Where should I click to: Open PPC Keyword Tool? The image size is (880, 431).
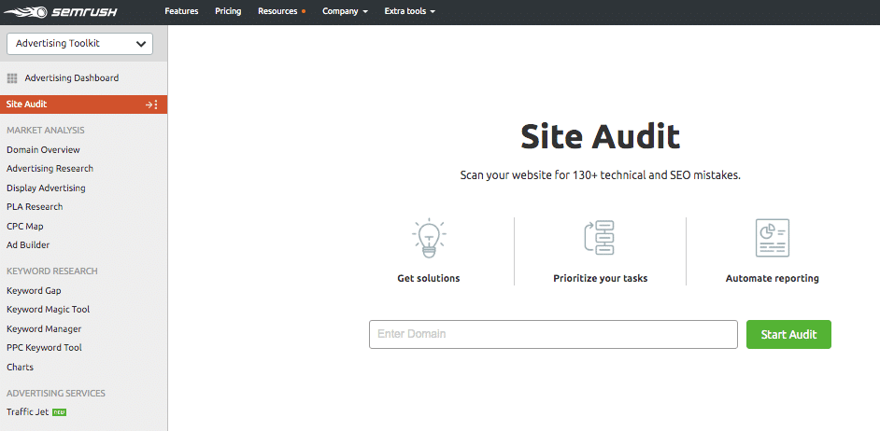44,347
